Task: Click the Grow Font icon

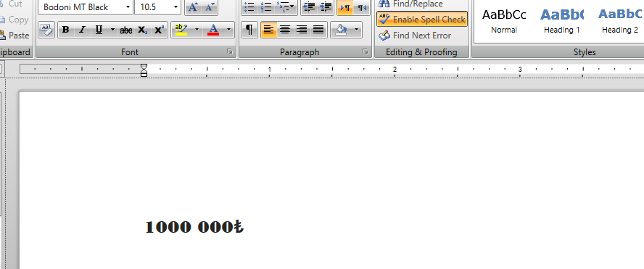Action: 194,7
